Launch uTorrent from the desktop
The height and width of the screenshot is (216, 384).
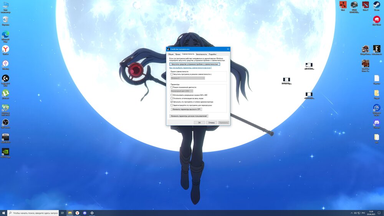pyautogui.click(x=5, y=93)
